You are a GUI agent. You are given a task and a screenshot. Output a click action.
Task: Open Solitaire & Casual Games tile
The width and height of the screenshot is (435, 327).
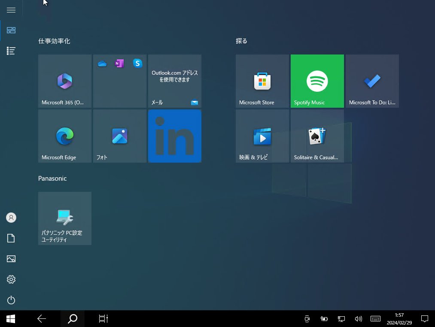[x=317, y=136]
